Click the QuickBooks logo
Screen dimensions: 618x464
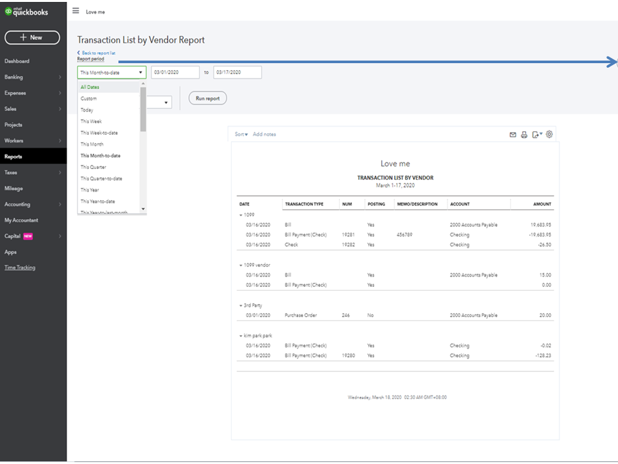26,11
